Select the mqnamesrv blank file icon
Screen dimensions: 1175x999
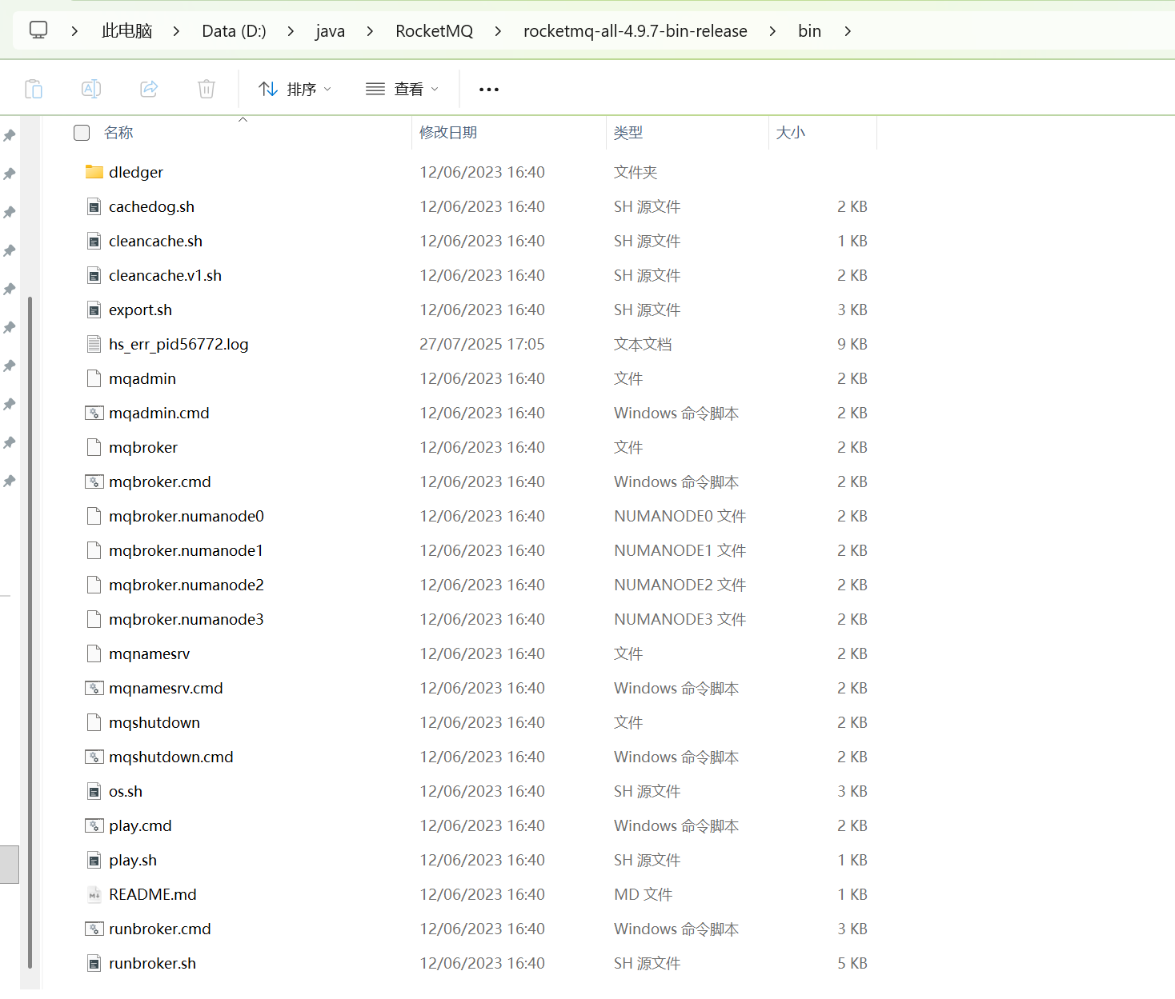tap(94, 653)
